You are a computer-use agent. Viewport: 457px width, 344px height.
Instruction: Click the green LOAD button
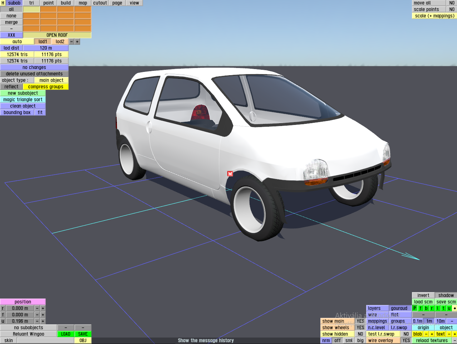66,334
